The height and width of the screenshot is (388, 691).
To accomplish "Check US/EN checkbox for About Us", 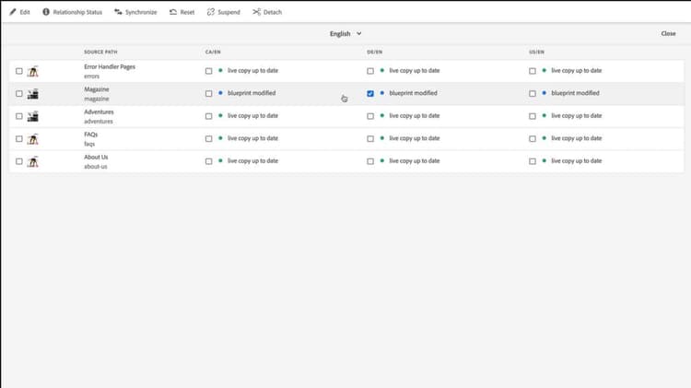I will 533,161.
